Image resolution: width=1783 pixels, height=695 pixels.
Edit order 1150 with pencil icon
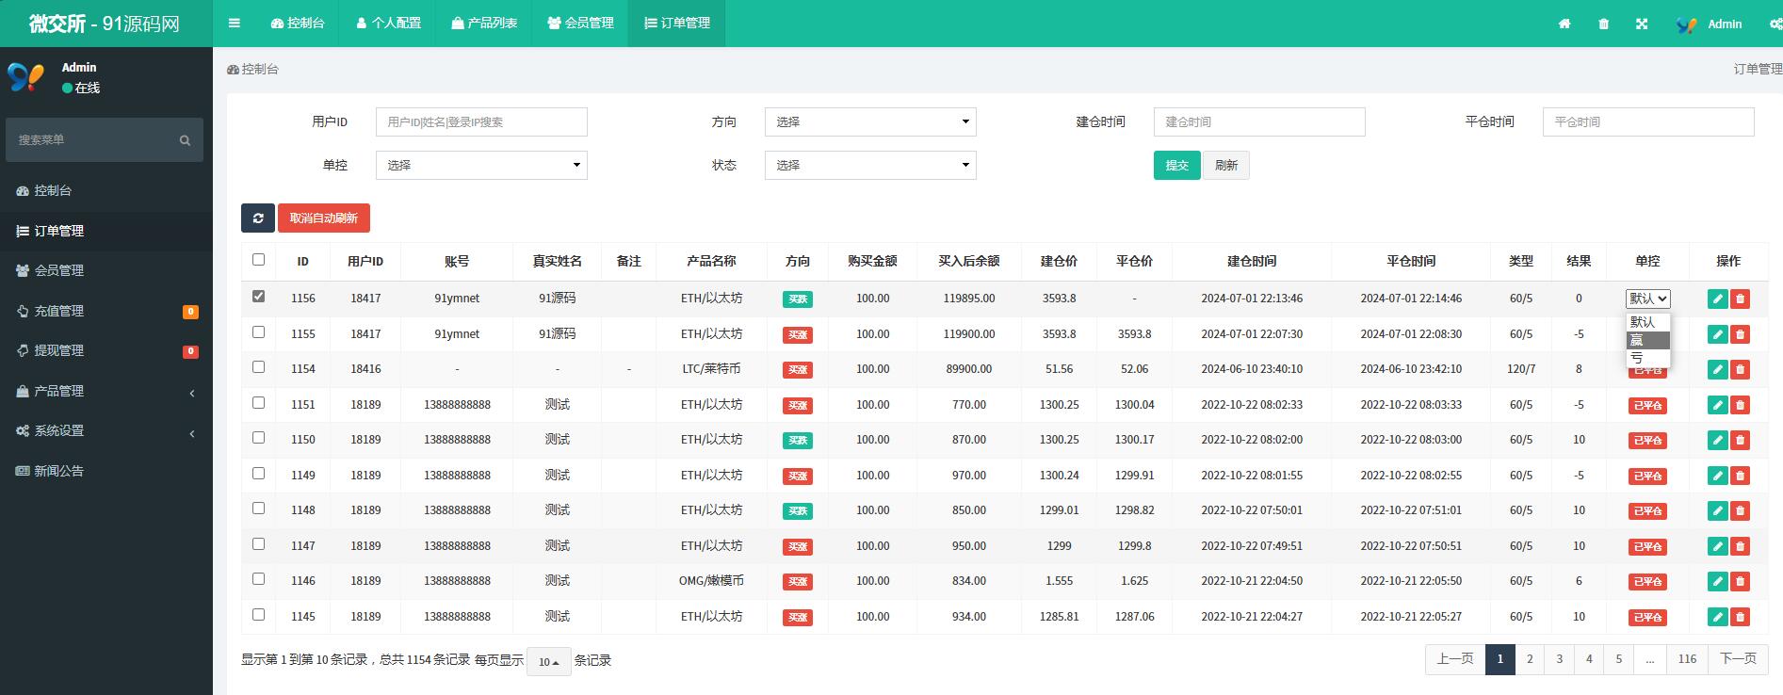point(1718,440)
